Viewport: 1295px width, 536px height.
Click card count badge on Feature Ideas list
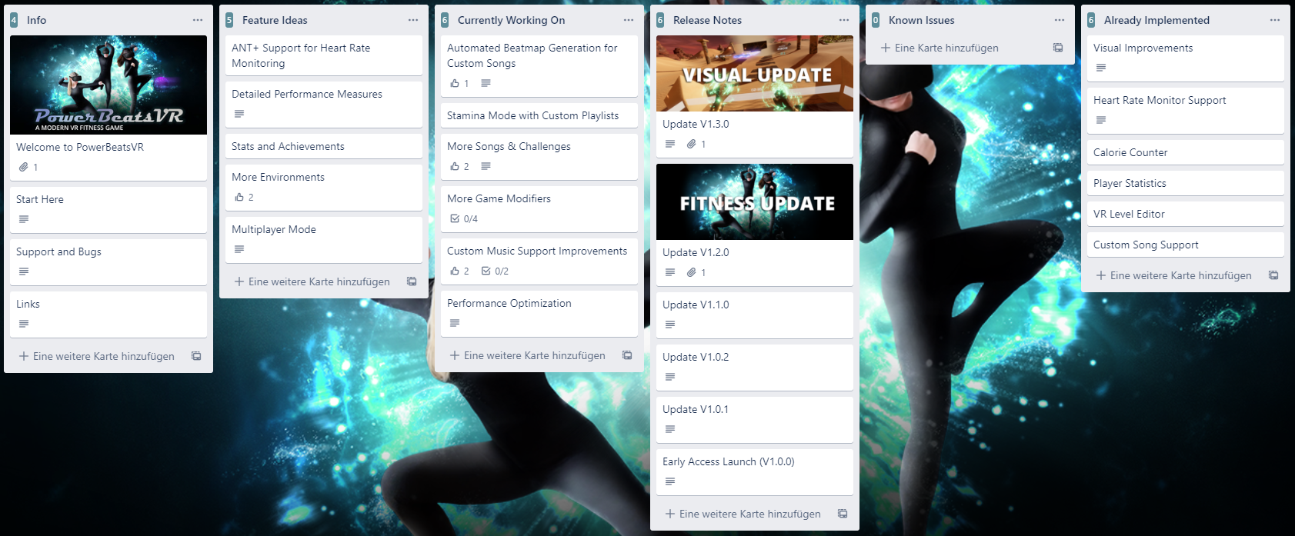229,20
